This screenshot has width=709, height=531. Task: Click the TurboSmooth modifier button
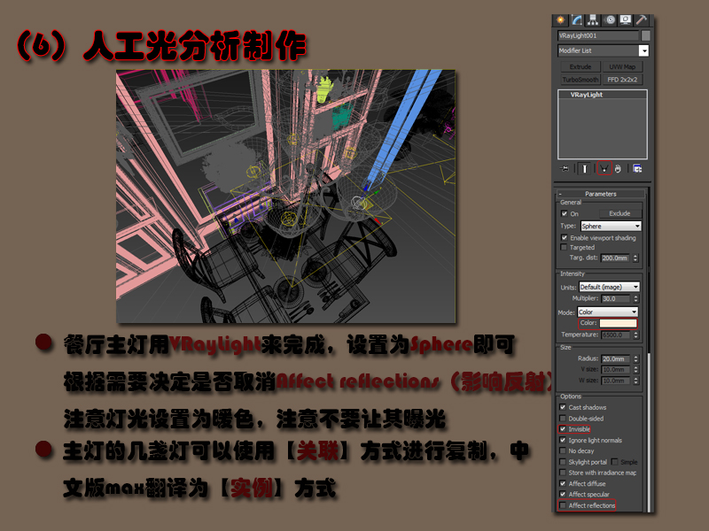(580, 80)
